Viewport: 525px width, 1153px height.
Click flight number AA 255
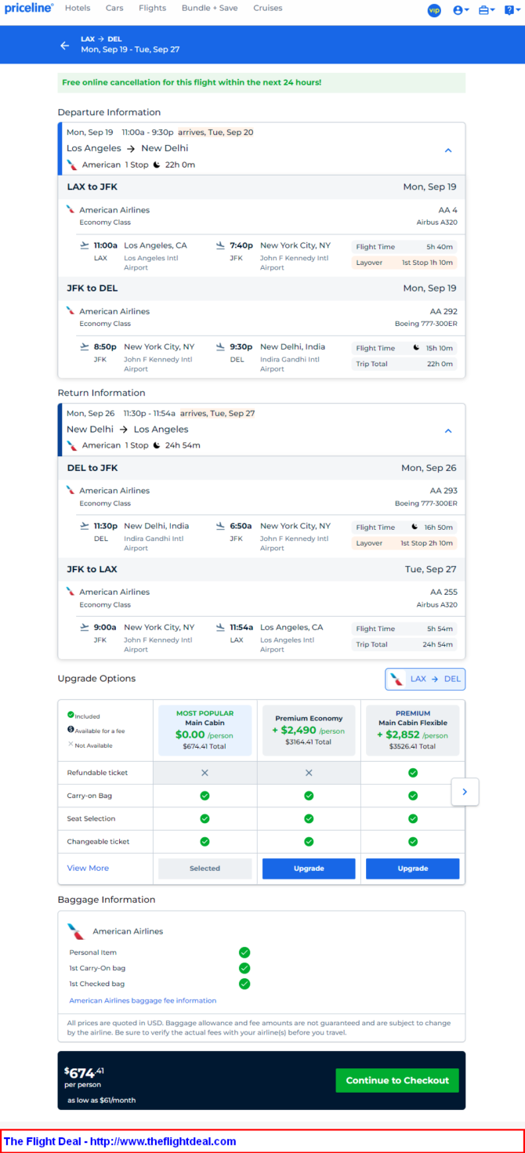(444, 592)
